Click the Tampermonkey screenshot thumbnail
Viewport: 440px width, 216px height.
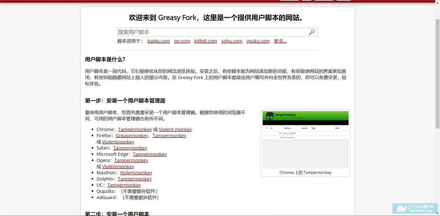(305, 140)
